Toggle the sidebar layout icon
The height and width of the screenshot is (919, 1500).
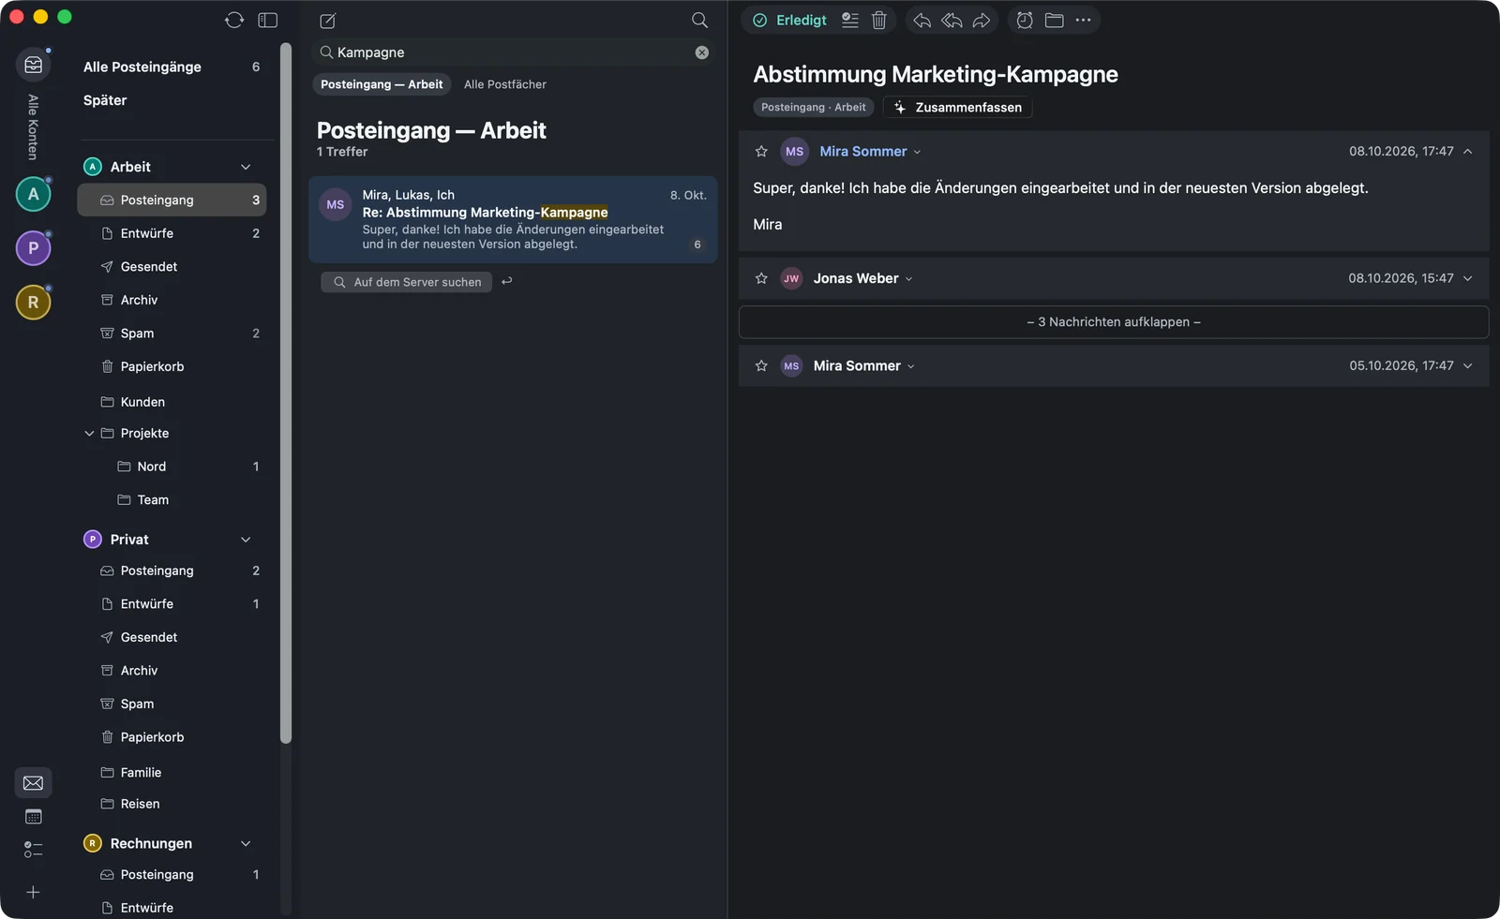pyautogui.click(x=268, y=20)
